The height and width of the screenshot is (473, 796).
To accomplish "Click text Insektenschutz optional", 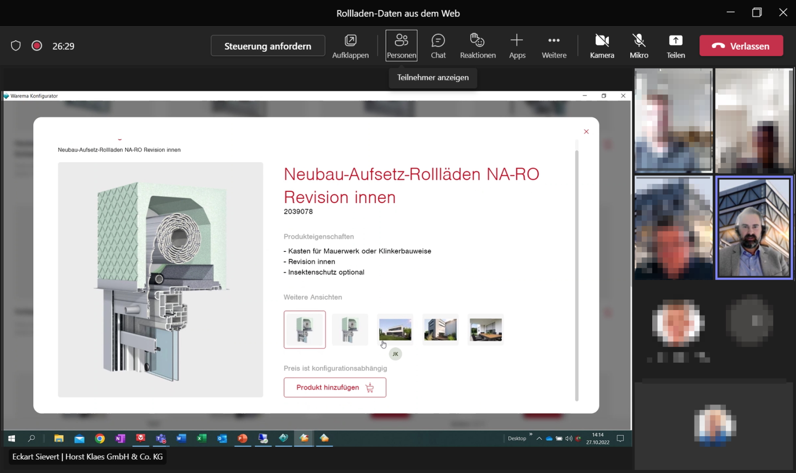I will [x=326, y=272].
